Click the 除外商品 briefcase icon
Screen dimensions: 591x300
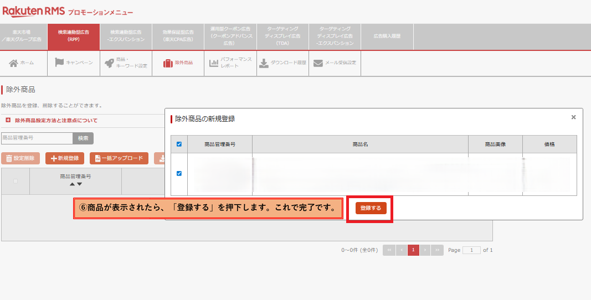168,63
